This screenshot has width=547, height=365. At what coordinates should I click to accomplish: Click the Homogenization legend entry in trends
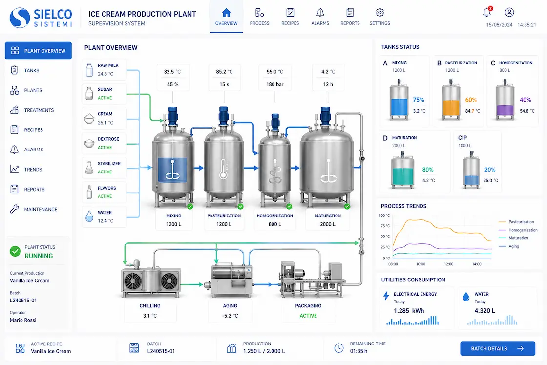click(518, 230)
